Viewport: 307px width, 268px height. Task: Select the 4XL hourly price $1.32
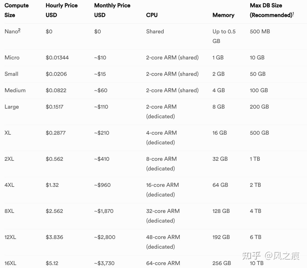coord(52,185)
